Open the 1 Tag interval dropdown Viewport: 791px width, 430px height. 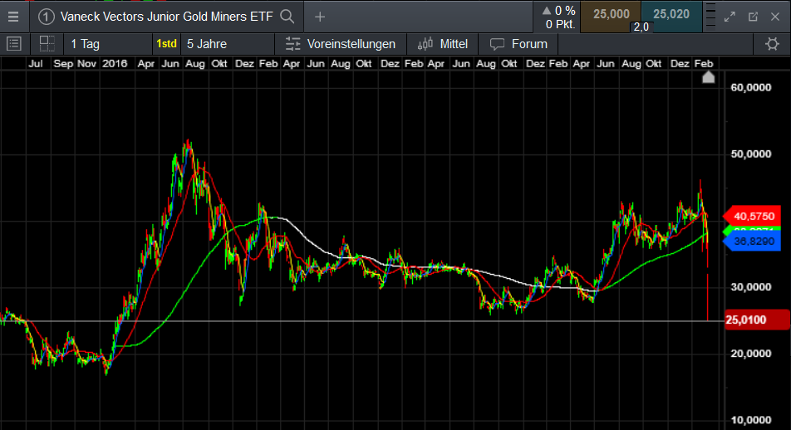tap(85, 44)
